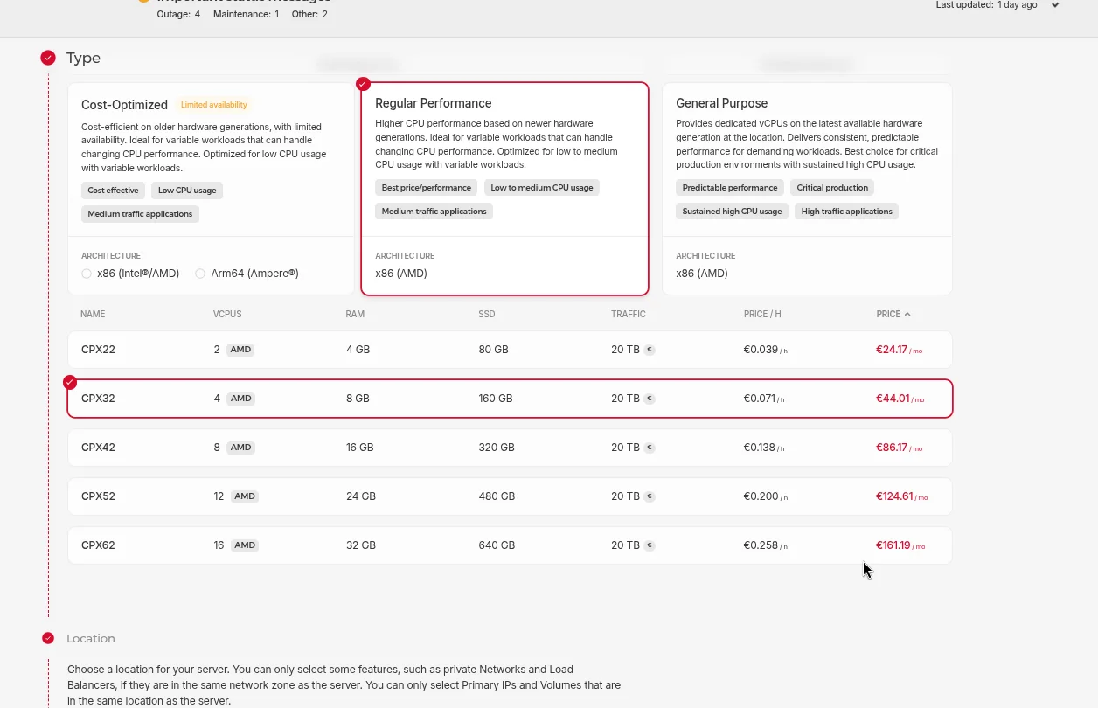Click the €44.01 monthly price
1098x708 pixels.
tap(900, 399)
